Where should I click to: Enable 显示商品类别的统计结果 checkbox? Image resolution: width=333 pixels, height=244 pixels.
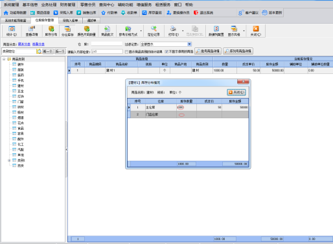coord(126,52)
